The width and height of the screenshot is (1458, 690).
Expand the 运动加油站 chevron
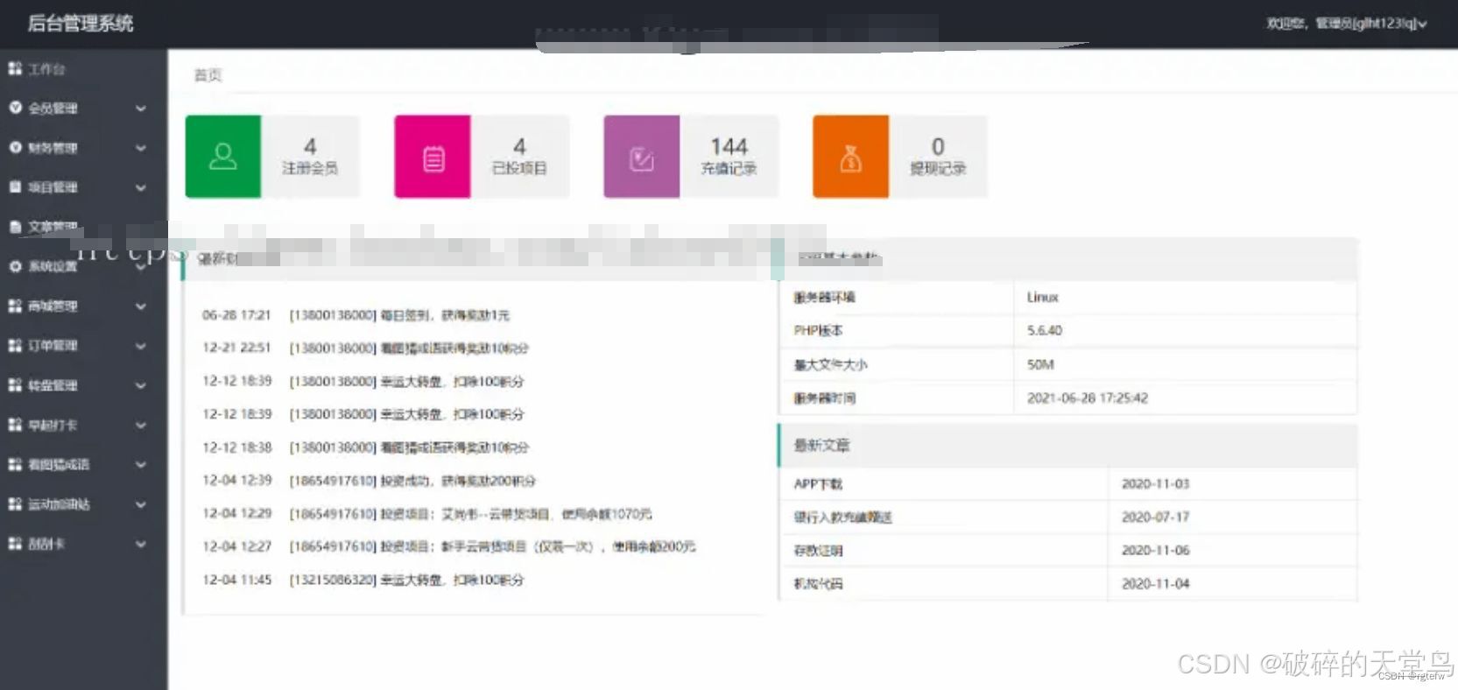tap(140, 503)
